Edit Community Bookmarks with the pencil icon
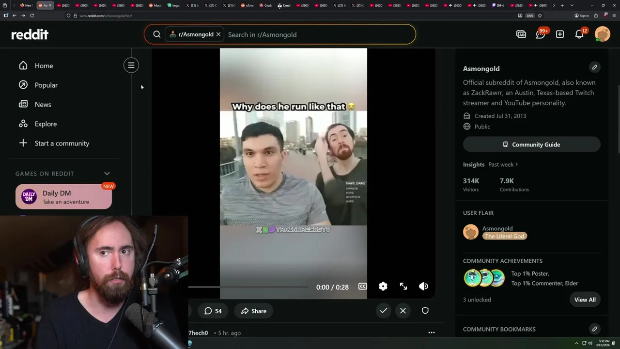The height and width of the screenshot is (349, 620). 595,329
